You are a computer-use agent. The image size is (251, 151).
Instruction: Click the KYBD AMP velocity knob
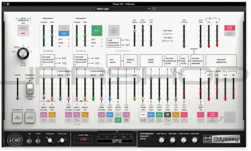click(194, 140)
